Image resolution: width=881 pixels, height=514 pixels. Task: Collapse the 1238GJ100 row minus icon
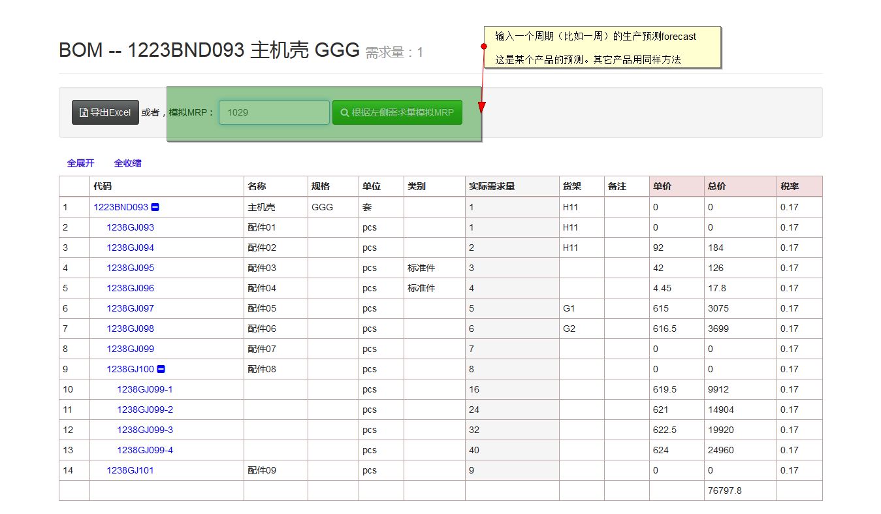[161, 369]
